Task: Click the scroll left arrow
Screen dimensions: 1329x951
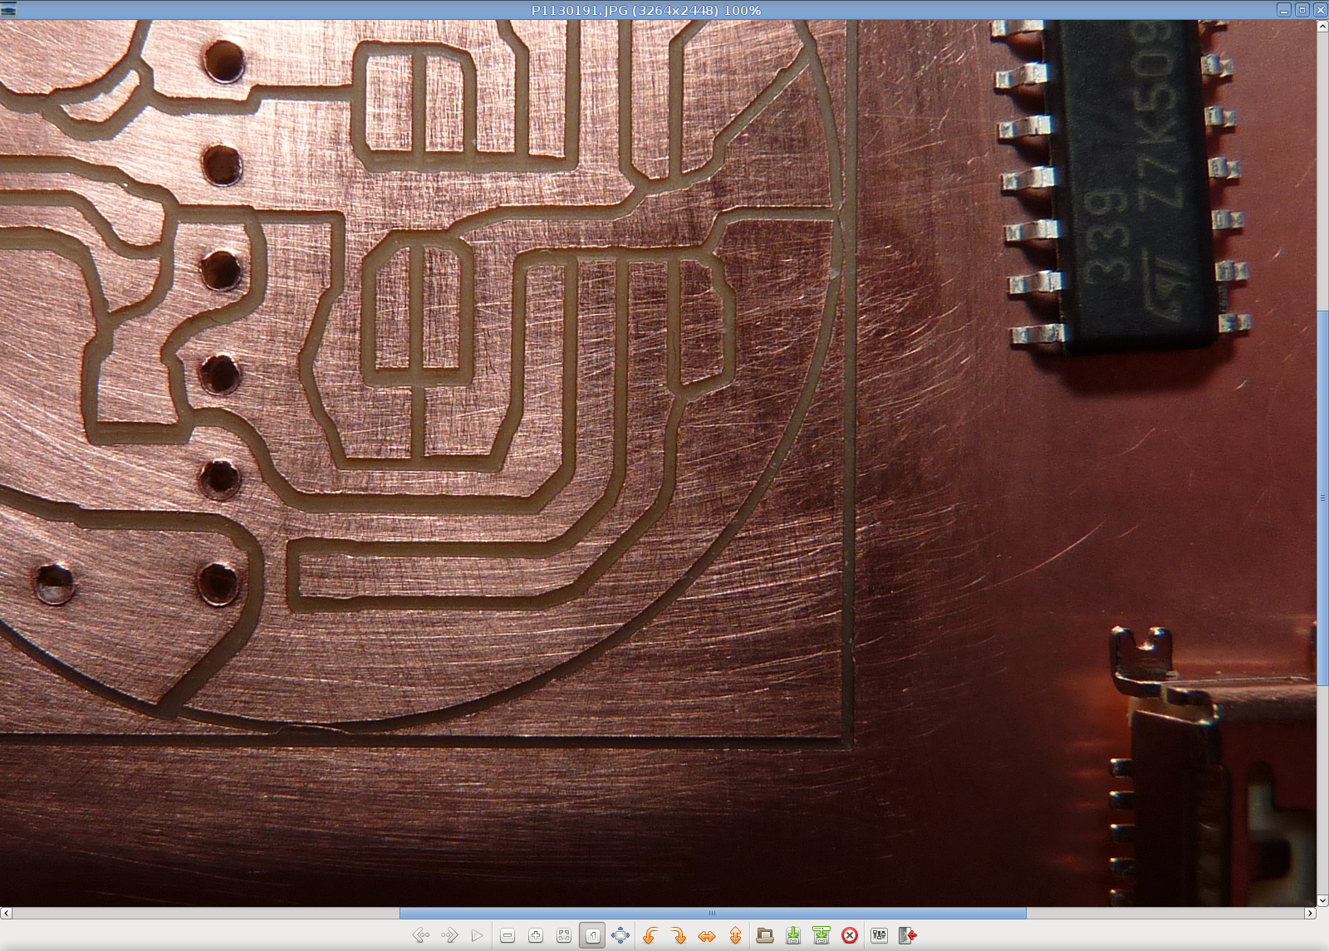Action: coord(6,913)
